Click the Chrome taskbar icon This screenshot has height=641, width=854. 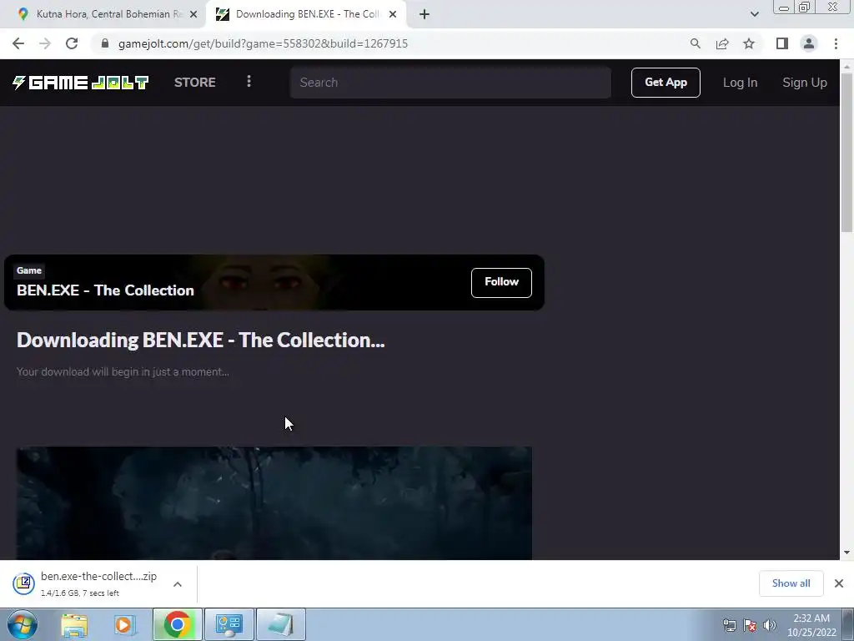(177, 624)
